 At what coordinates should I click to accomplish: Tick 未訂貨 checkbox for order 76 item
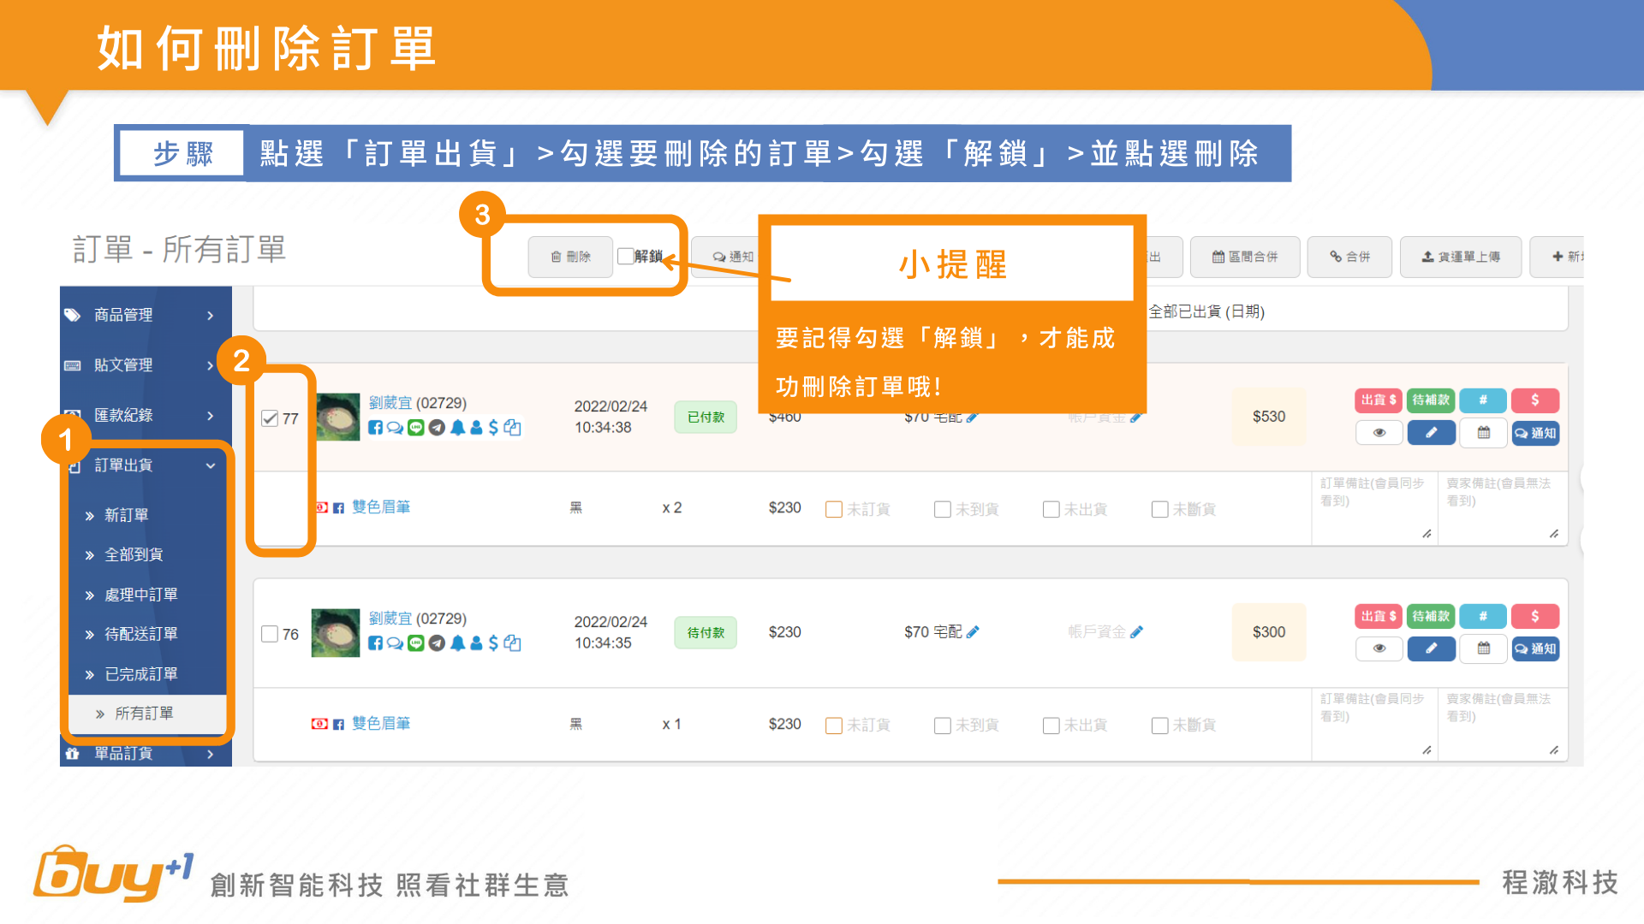click(x=833, y=726)
